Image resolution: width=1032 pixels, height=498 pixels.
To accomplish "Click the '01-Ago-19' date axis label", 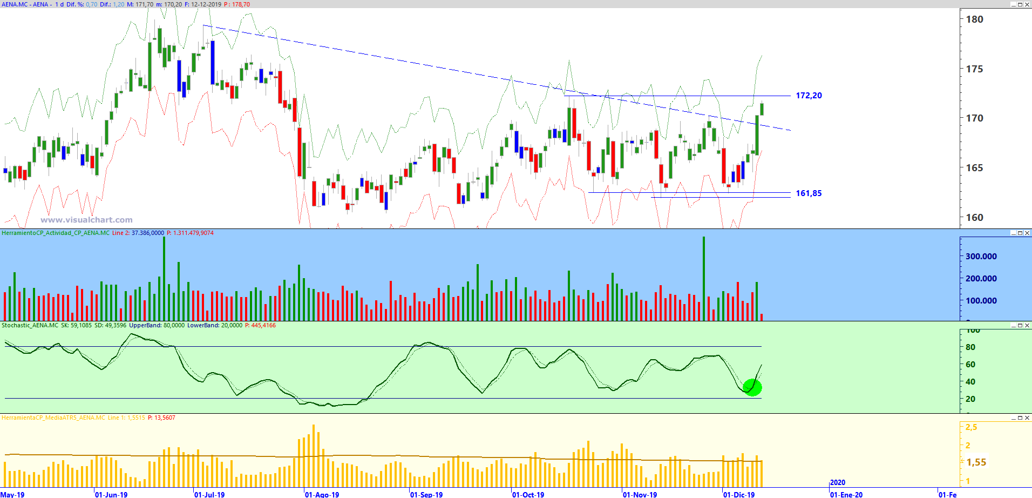I will (322, 494).
